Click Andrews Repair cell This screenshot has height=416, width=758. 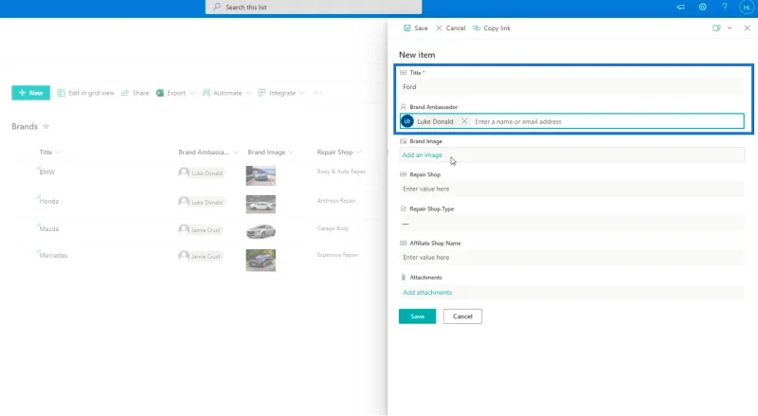[336, 200]
